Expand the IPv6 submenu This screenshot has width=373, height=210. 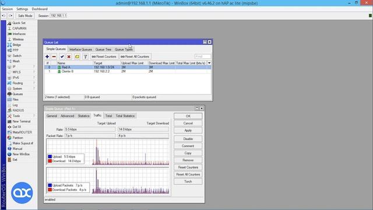click(34, 78)
